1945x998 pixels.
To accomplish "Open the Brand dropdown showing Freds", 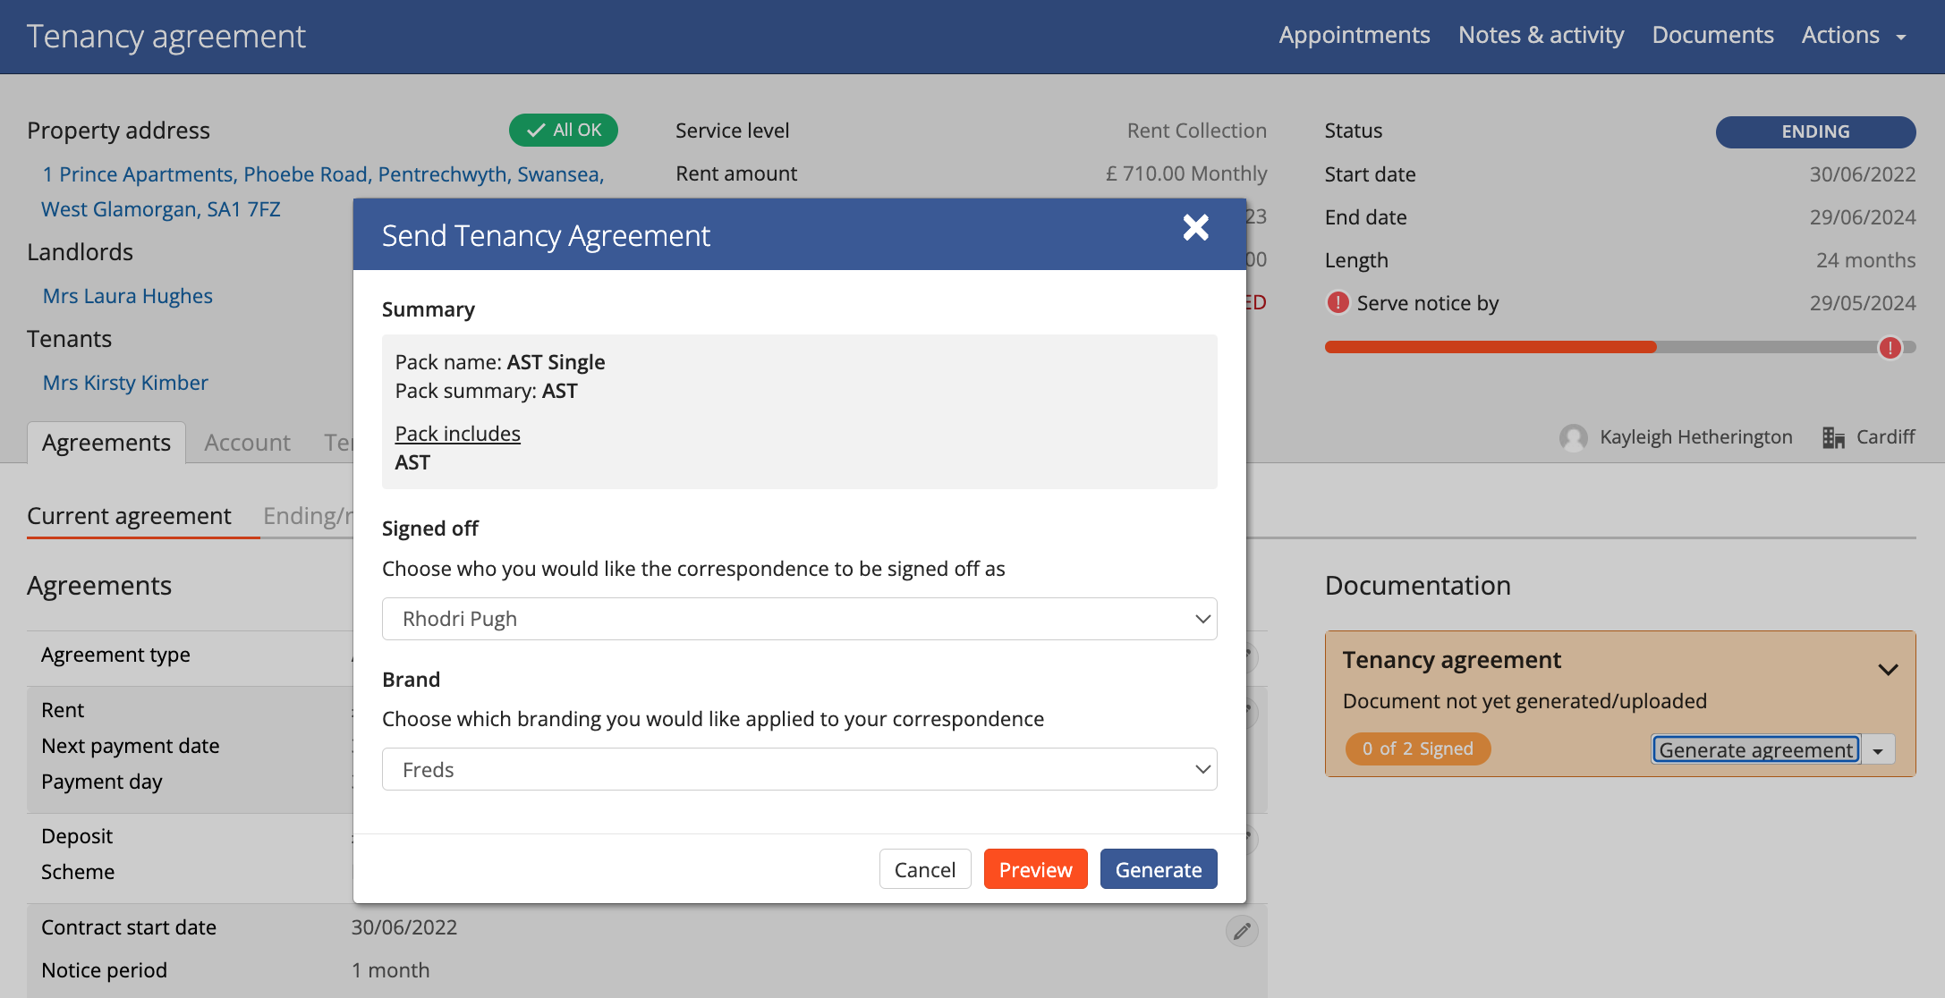I will point(799,769).
